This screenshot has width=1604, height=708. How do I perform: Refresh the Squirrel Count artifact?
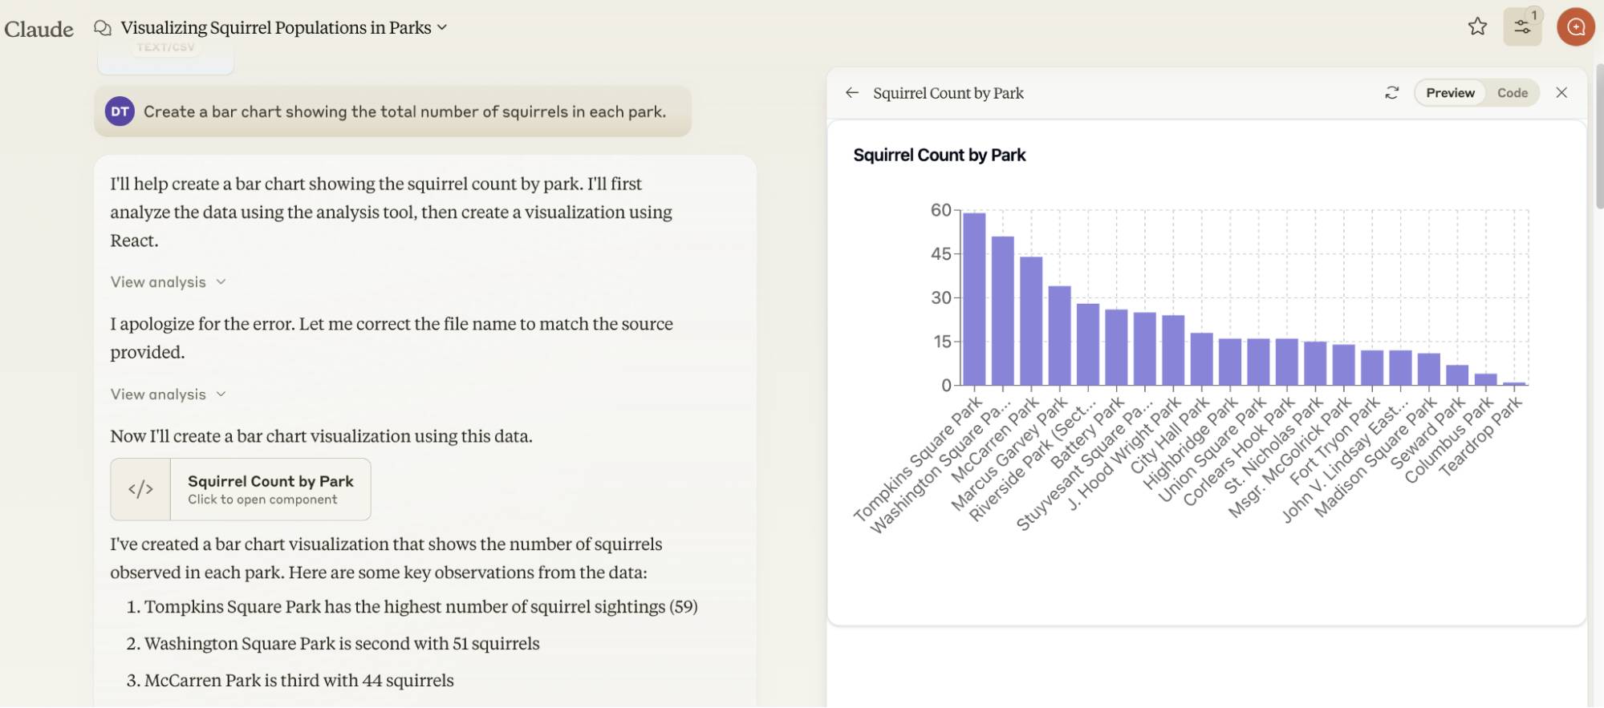coord(1391,93)
